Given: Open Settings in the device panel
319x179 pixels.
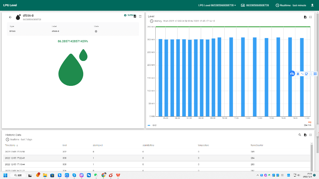Looking at the screenshot, I should click(129, 15).
